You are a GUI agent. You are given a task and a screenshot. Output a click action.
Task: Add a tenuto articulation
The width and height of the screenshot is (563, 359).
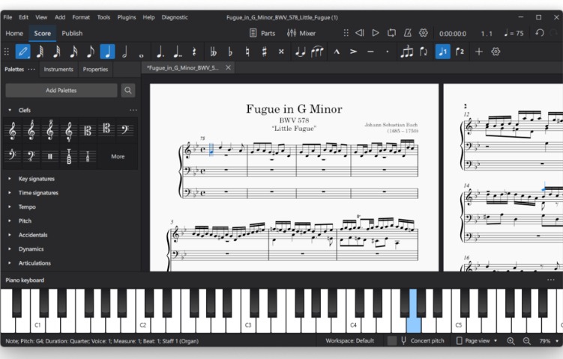pos(370,52)
